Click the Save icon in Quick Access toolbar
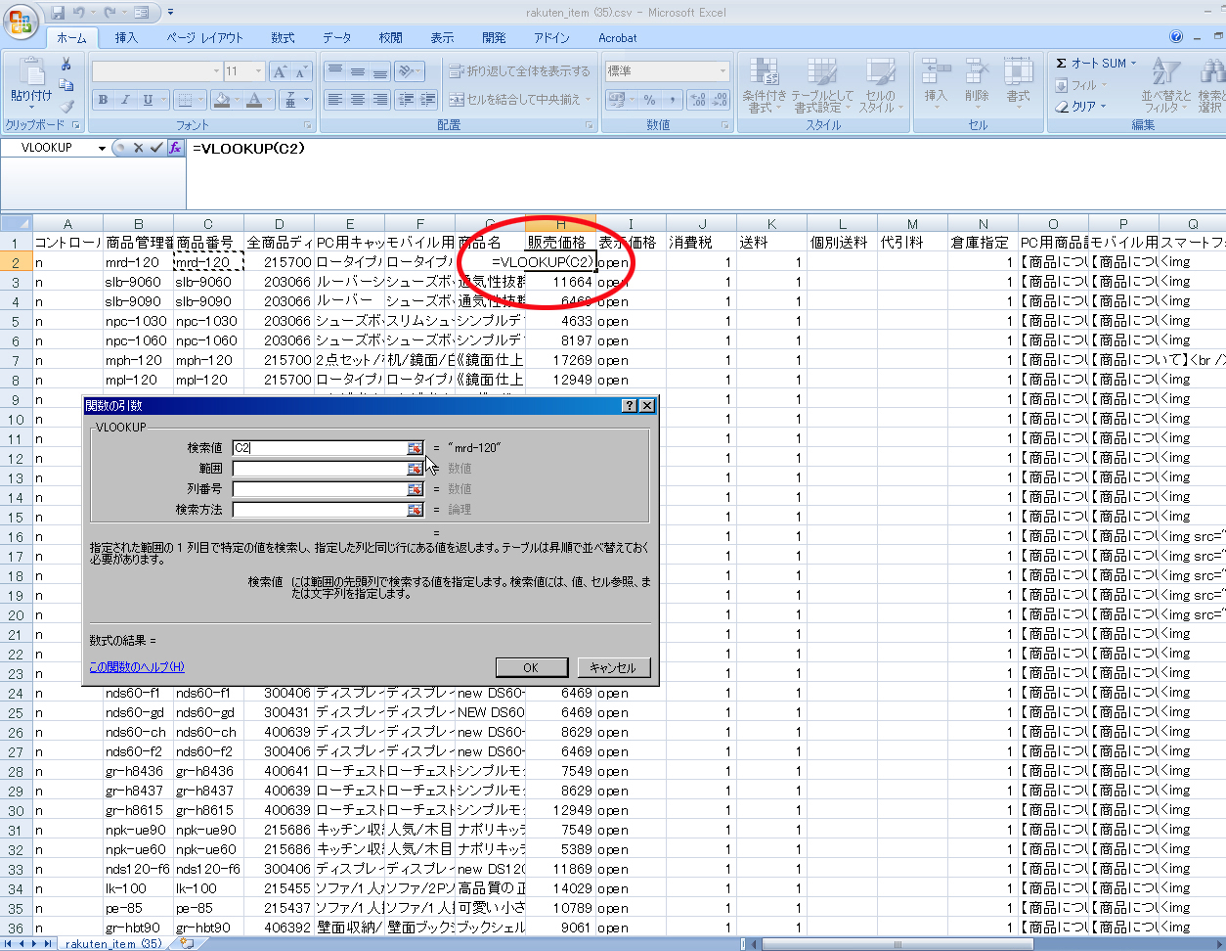 tap(58, 13)
